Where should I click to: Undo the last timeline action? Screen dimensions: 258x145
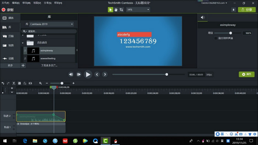point(3,83)
